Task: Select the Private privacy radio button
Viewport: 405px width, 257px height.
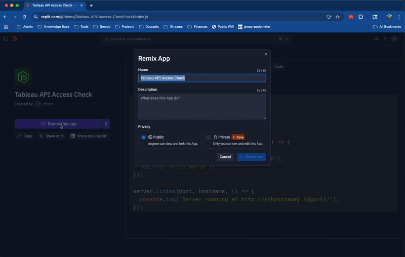Action: point(208,137)
